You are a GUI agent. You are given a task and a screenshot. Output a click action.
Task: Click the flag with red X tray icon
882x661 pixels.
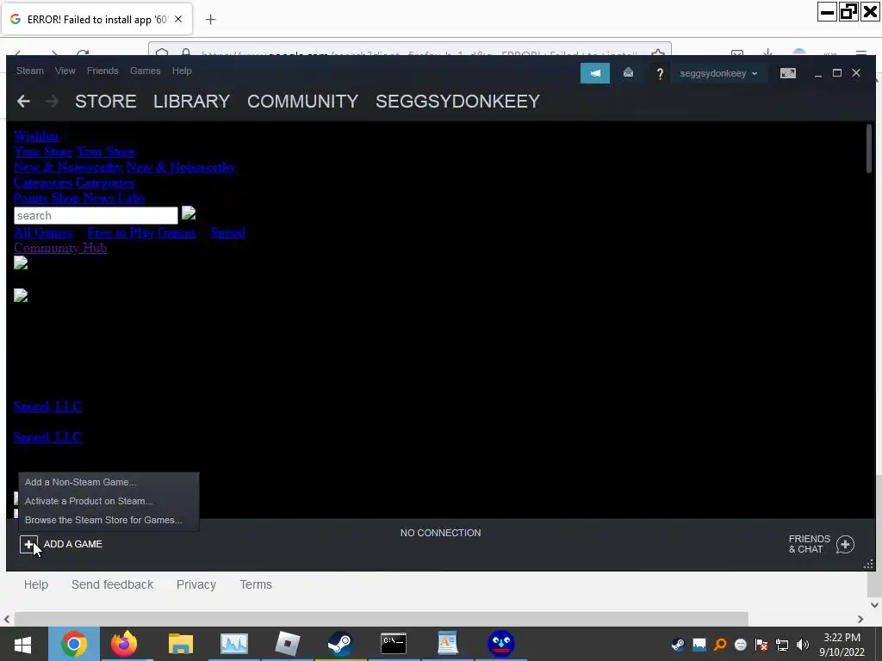coord(761,644)
